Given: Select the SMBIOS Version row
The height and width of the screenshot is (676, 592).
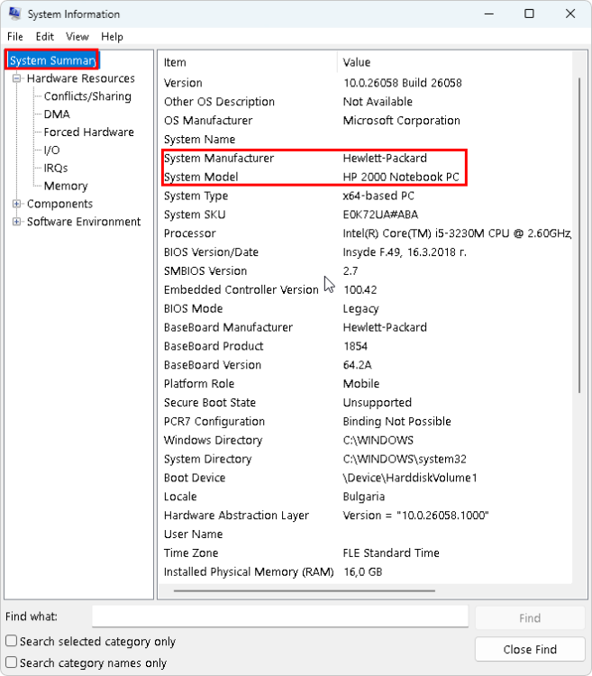Looking at the screenshot, I should (365, 271).
